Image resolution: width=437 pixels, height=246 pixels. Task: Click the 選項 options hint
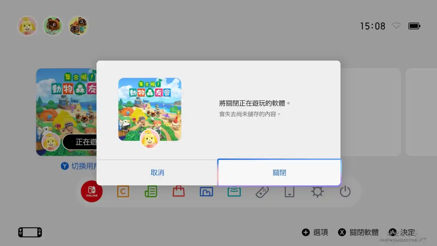315,233
